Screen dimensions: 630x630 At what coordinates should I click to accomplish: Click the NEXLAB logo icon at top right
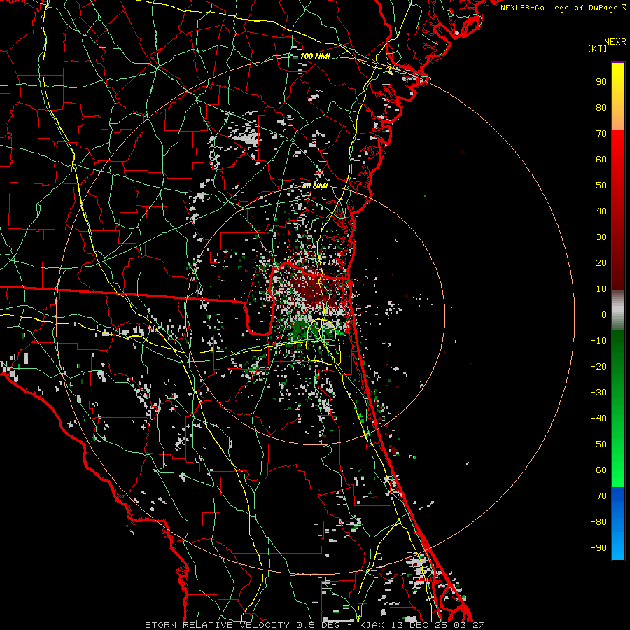pyautogui.click(x=624, y=7)
